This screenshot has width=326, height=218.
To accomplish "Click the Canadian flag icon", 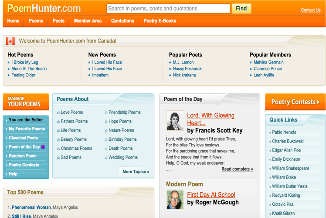I will coord(10,41).
